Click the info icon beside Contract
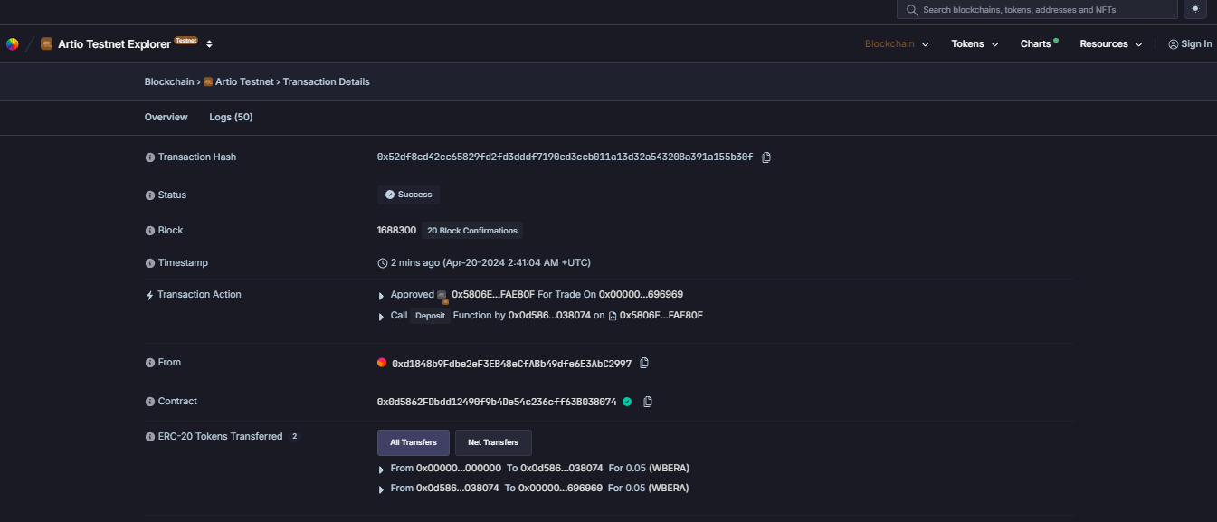The height and width of the screenshot is (522, 1217). point(150,402)
